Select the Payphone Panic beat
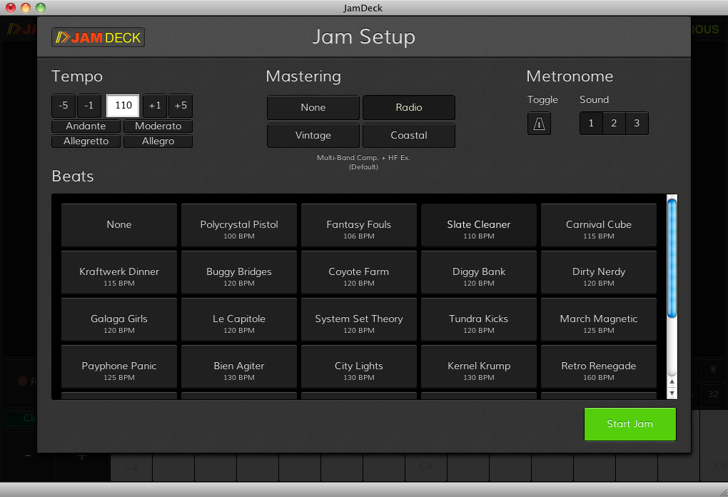Image resolution: width=728 pixels, height=497 pixels. [119, 366]
